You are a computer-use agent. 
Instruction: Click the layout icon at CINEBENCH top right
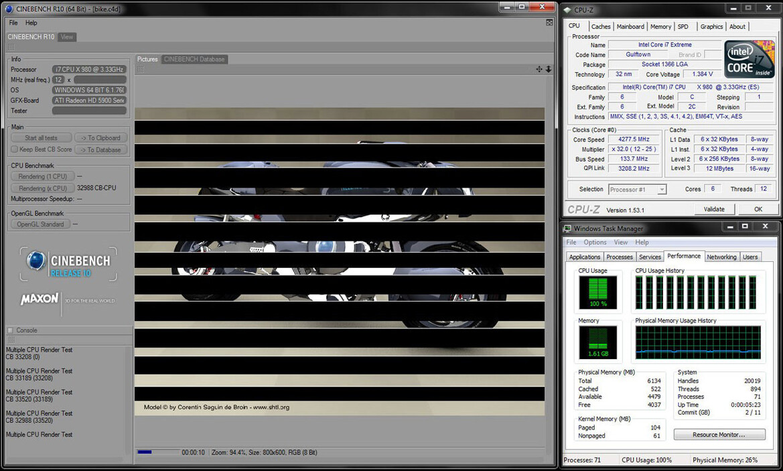(549, 23)
